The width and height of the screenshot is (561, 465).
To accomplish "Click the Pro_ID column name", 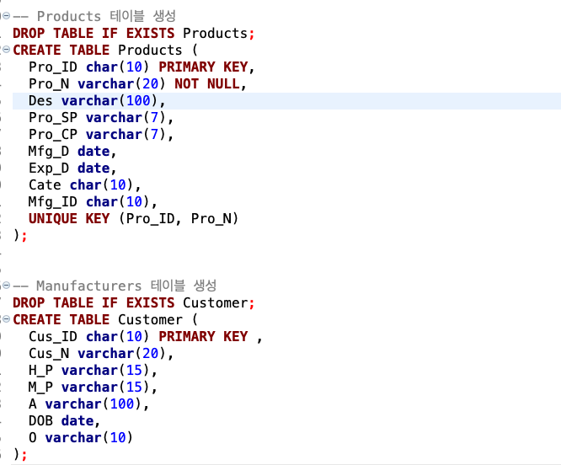I will [53, 67].
